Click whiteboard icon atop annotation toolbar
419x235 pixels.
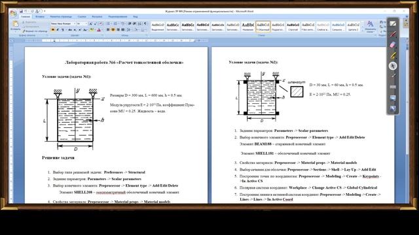coord(393,23)
